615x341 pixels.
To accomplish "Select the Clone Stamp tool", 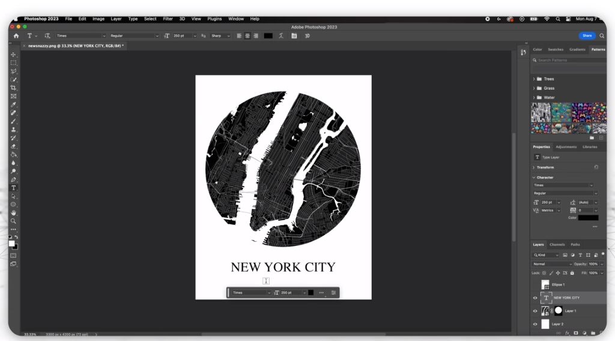I will [13, 129].
